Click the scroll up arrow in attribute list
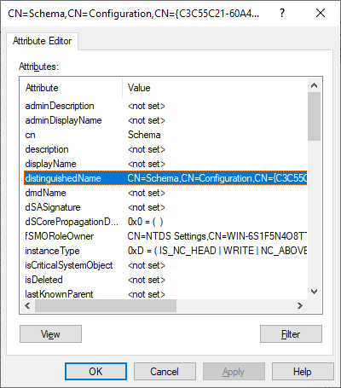 point(315,85)
